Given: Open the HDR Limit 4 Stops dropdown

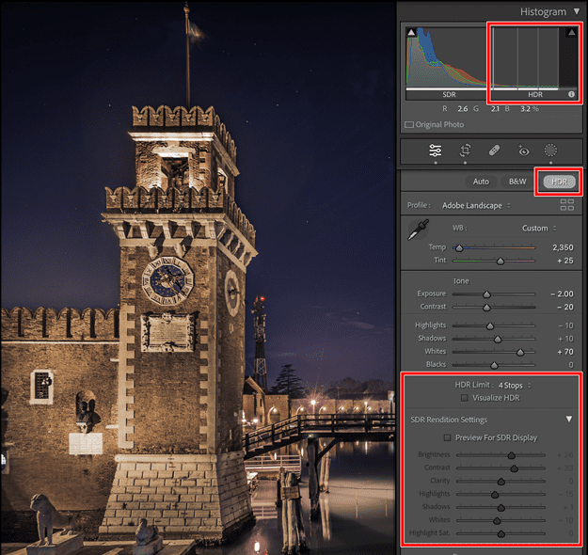Looking at the screenshot, I should point(515,386).
